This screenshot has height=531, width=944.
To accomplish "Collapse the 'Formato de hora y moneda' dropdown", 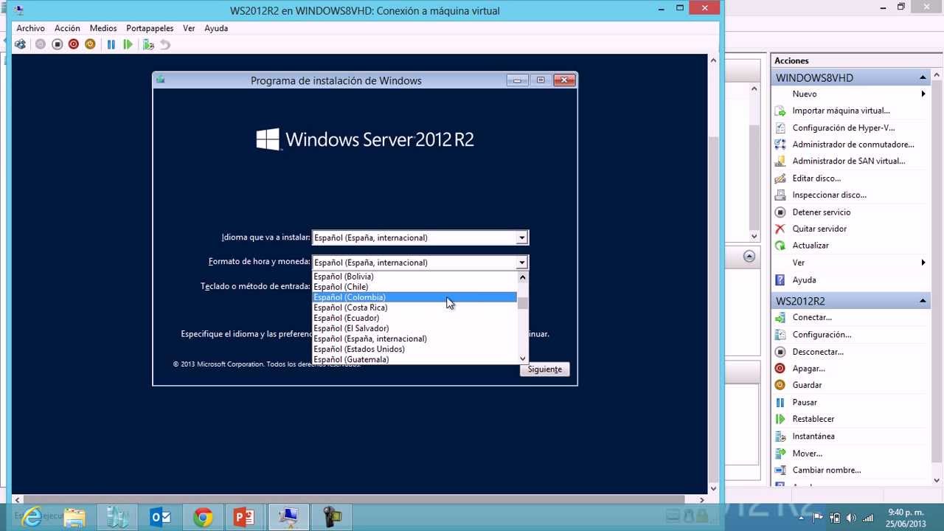I will coord(521,263).
